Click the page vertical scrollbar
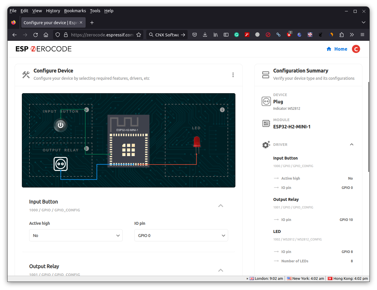377x290 pixels. pos(369,127)
